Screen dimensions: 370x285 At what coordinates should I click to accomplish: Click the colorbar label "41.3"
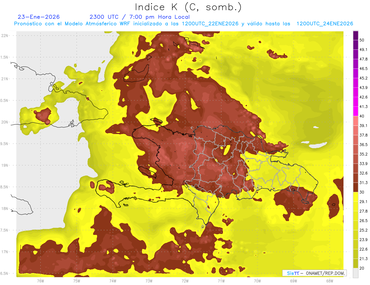coord(364,107)
